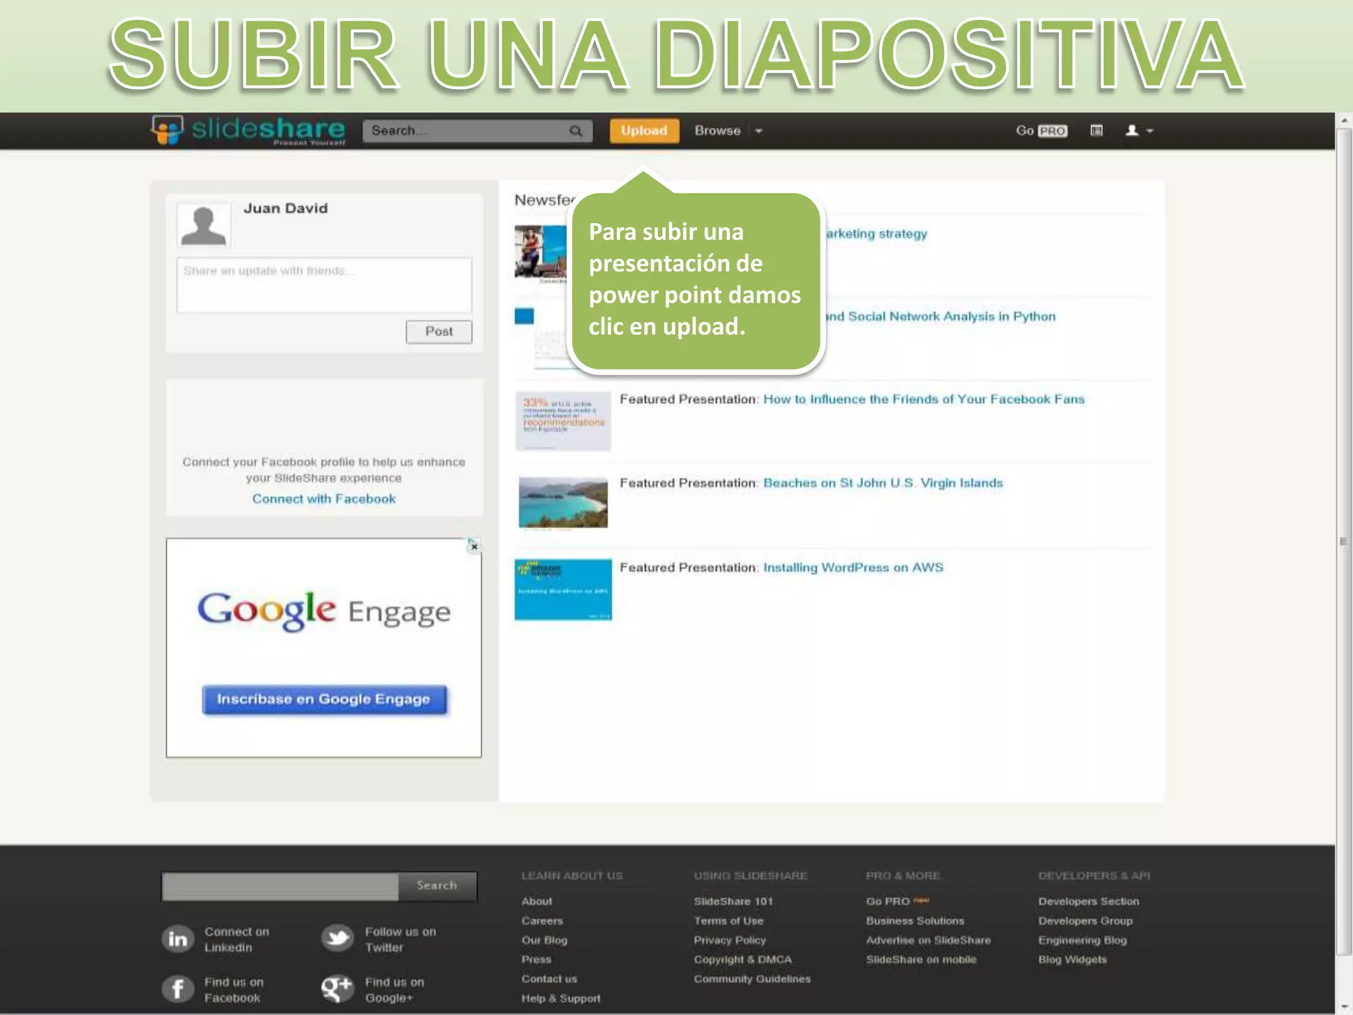Click the Amazon WordPress slide thumbnail

click(x=563, y=589)
